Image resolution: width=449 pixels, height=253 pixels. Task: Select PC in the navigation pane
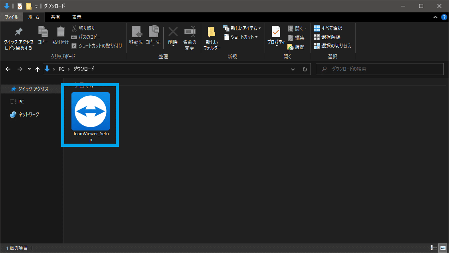tap(21, 102)
